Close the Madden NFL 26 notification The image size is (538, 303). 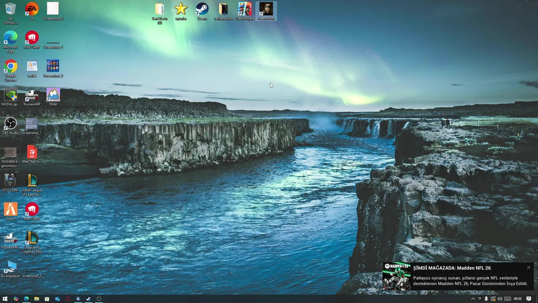(529, 267)
